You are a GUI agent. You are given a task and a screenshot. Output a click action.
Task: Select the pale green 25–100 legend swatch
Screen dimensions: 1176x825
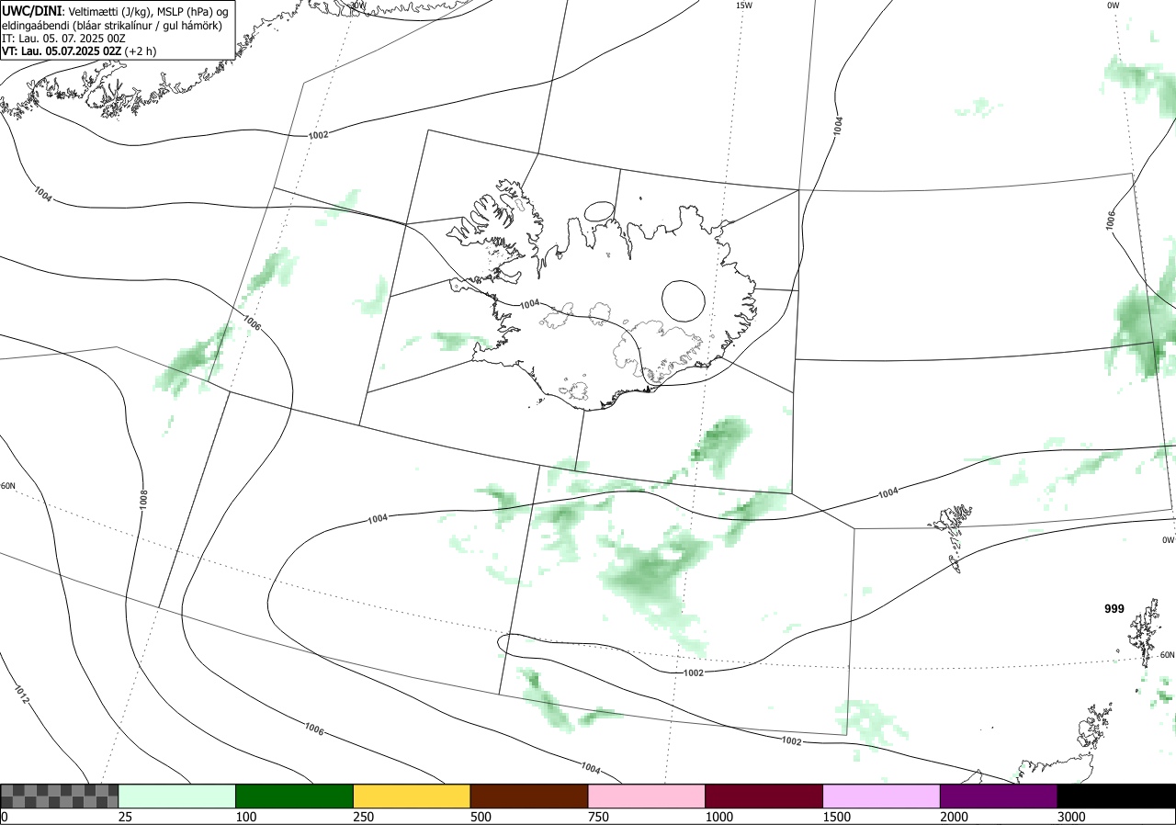[177, 796]
